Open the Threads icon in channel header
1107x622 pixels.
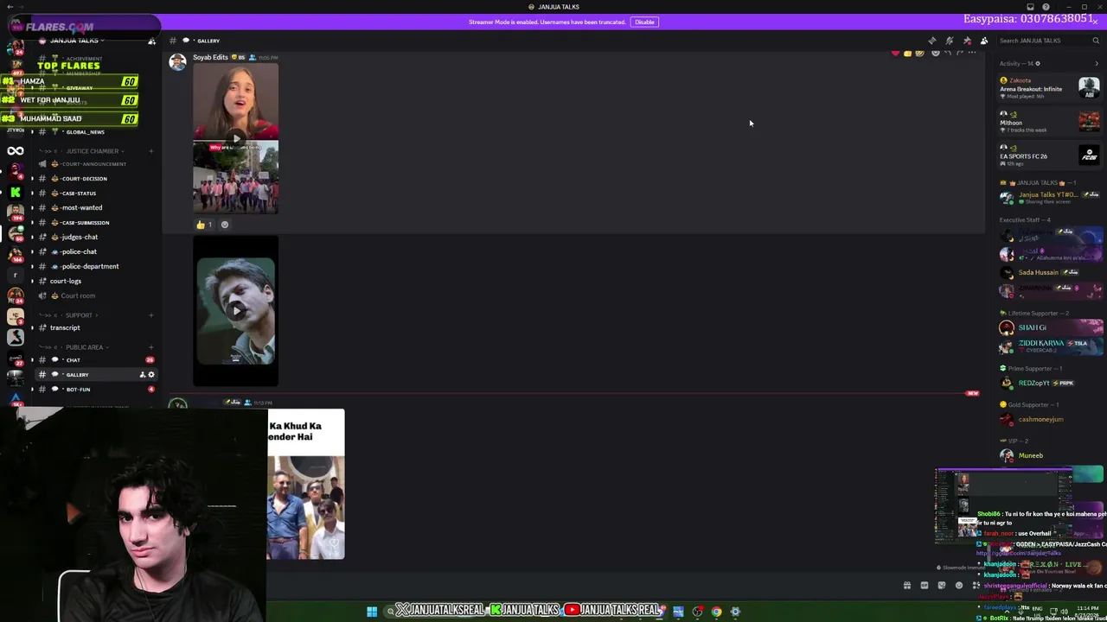coord(932,41)
